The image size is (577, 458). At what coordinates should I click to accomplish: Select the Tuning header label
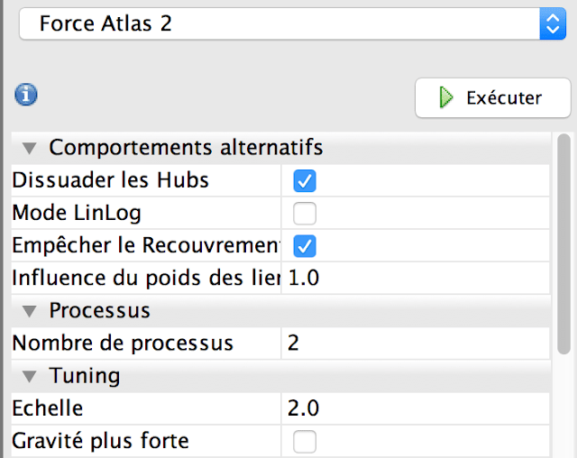[x=85, y=376]
